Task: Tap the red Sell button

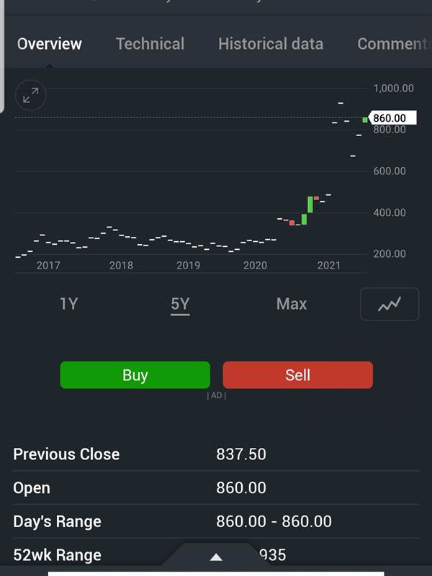Action: 298,375
